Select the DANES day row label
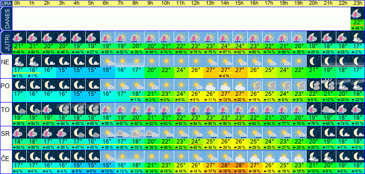 pos(6,19)
